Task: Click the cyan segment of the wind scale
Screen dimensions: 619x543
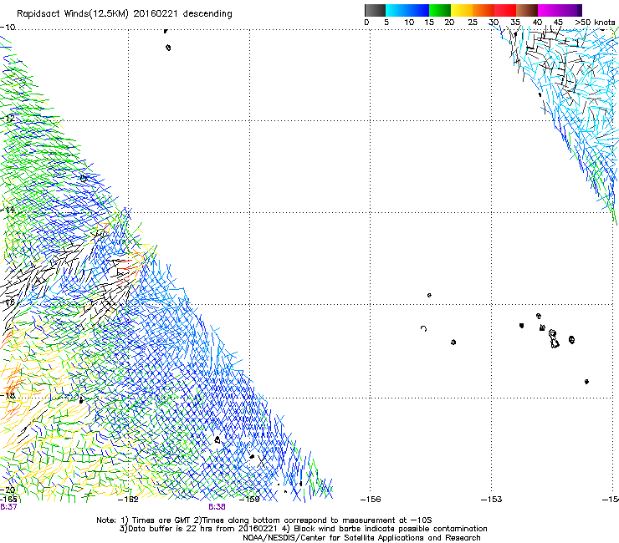Action: (396, 10)
